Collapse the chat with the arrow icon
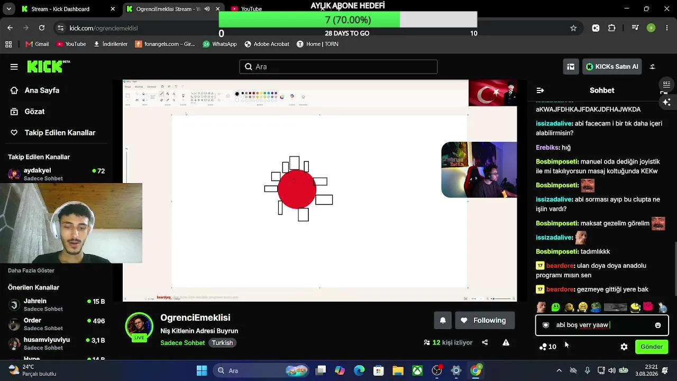 (x=540, y=90)
